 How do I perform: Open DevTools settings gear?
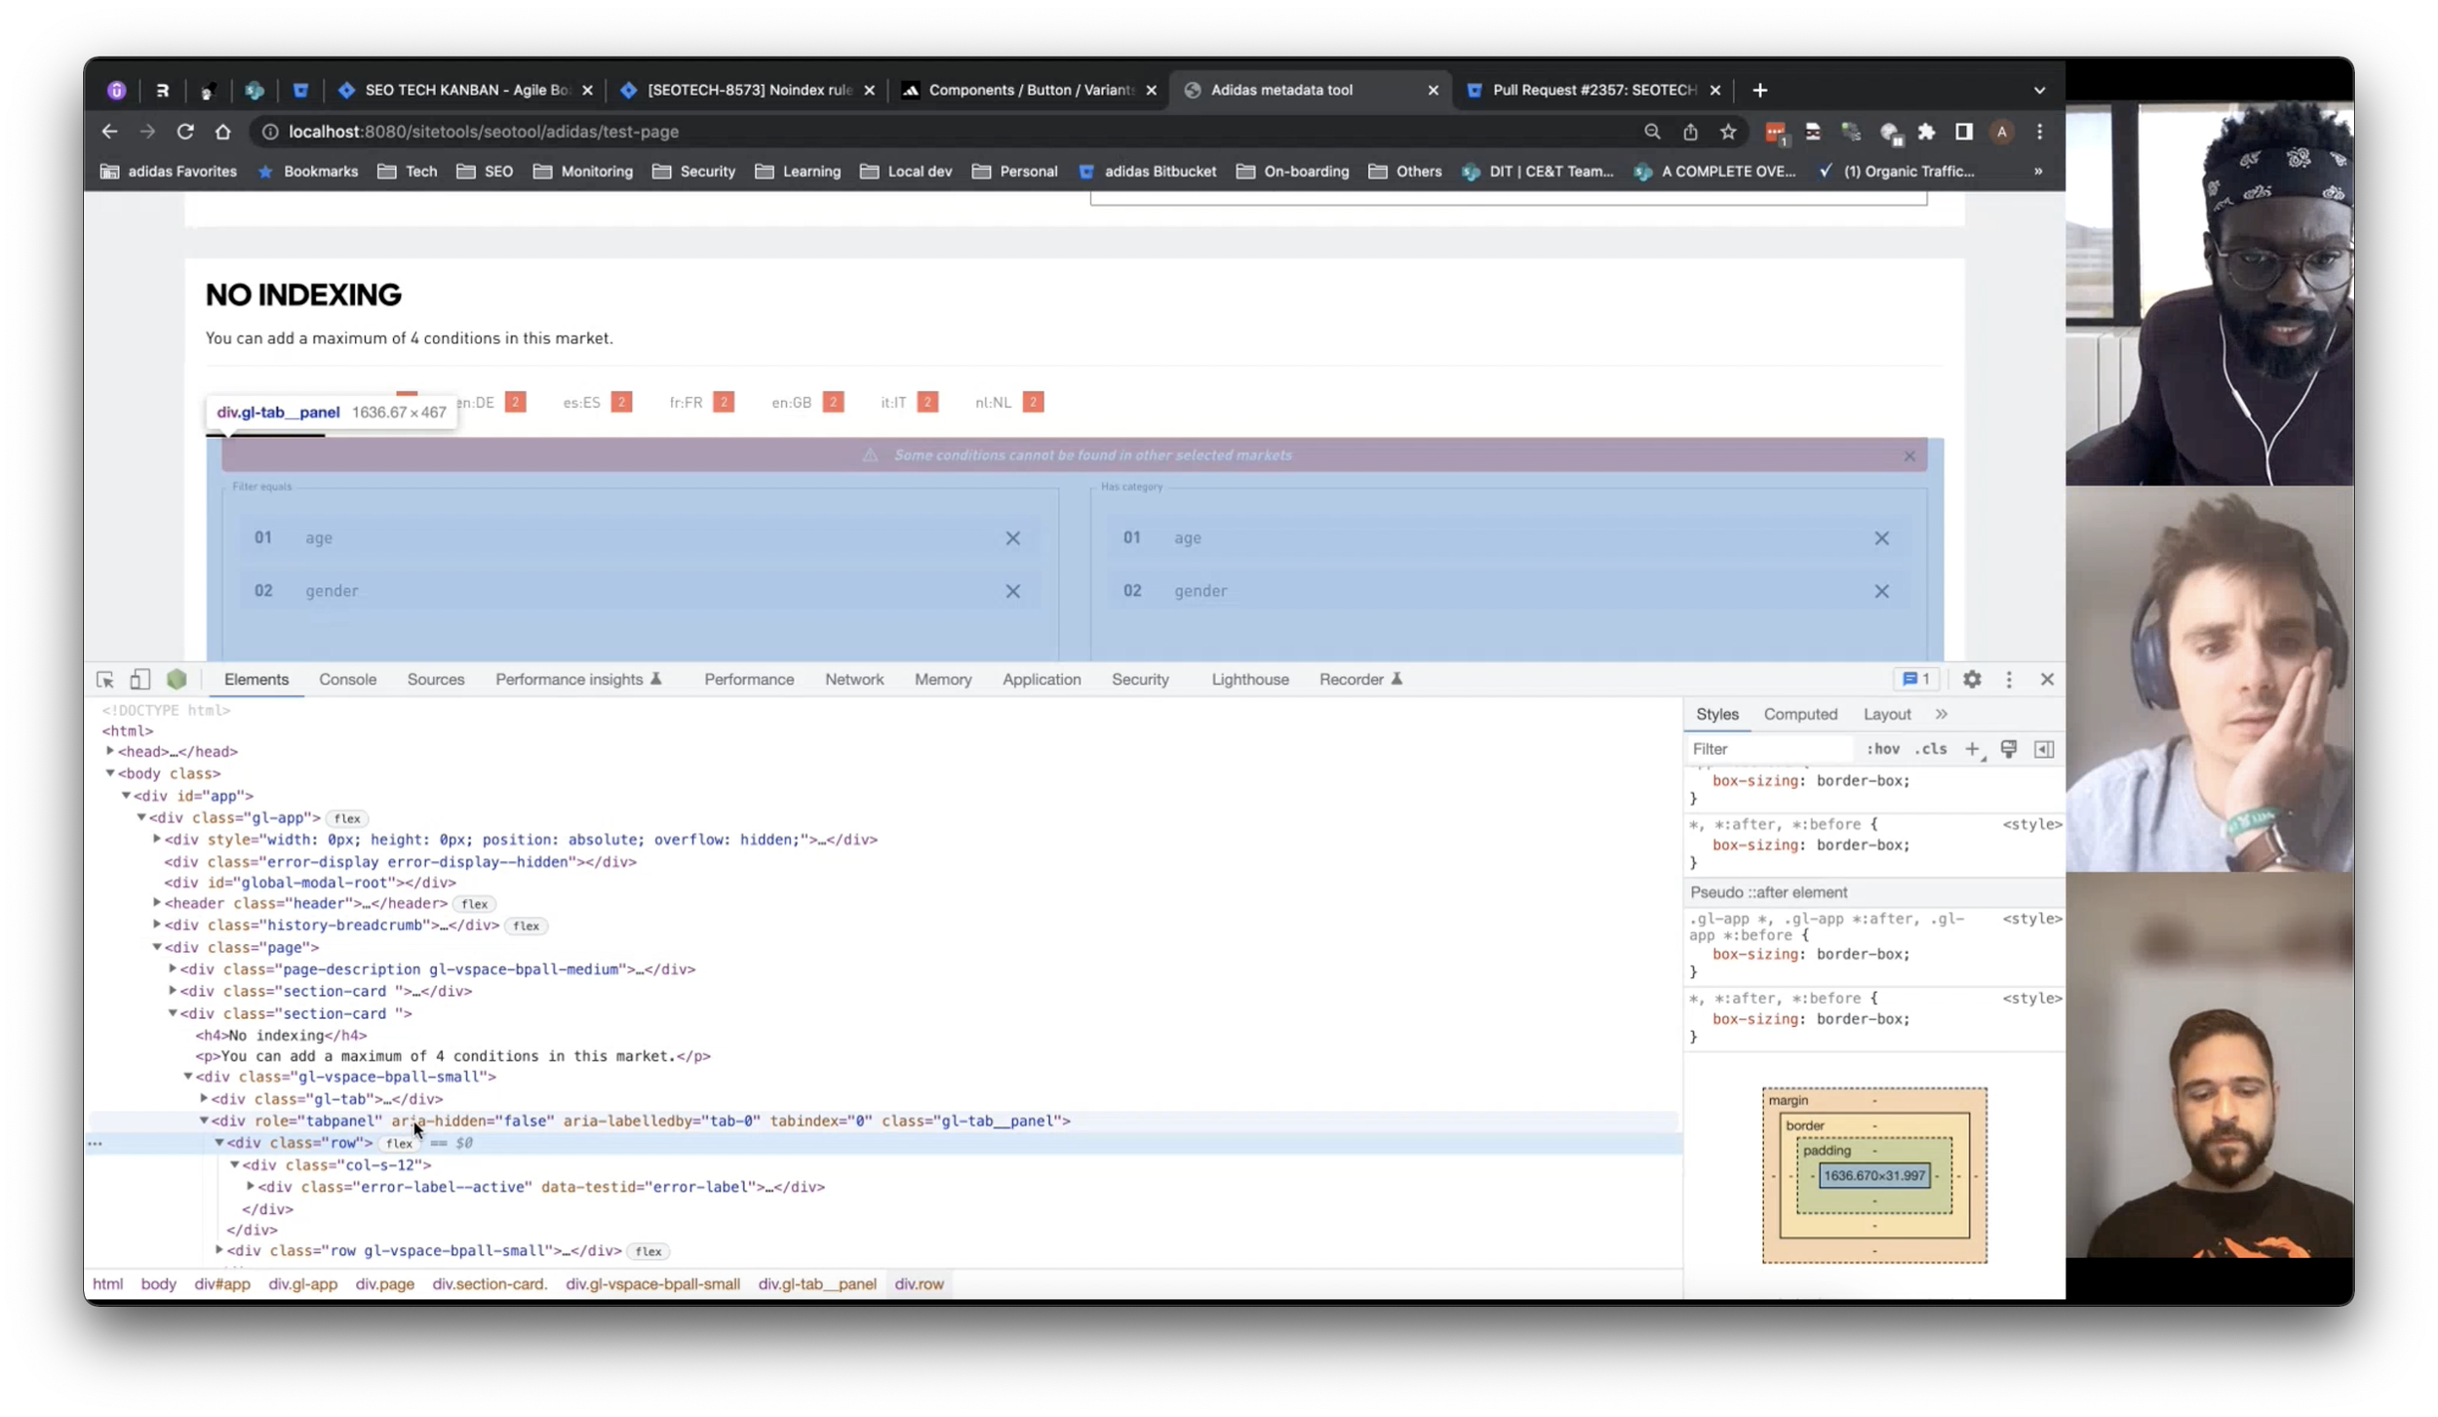[1971, 680]
